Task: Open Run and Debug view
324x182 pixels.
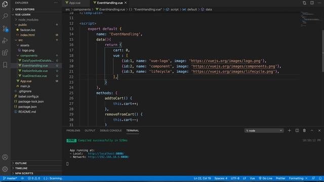Action: 5,40
